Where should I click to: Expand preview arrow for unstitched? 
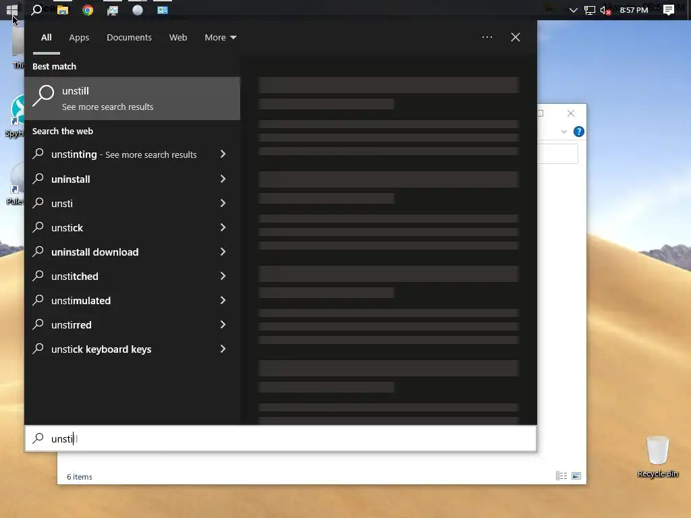pyautogui.click(x=223, y=276)
